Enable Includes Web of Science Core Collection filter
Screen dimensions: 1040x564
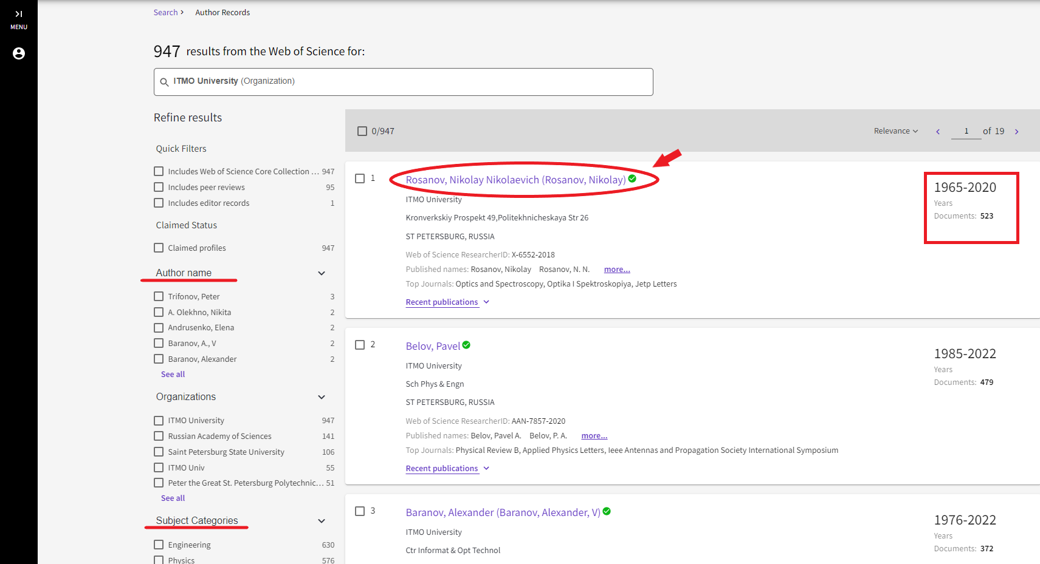click(159, 171)
